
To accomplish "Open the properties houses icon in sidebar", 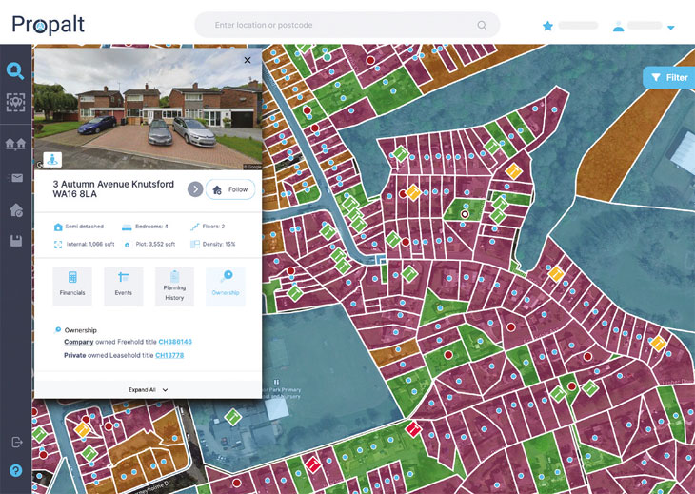I will click(15, 144).
